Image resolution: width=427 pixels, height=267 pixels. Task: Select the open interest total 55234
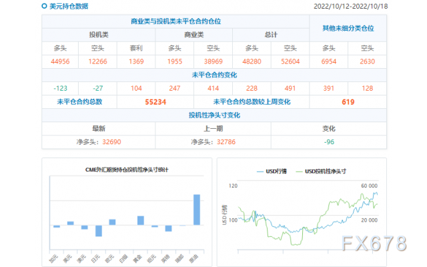pos(155,102)
